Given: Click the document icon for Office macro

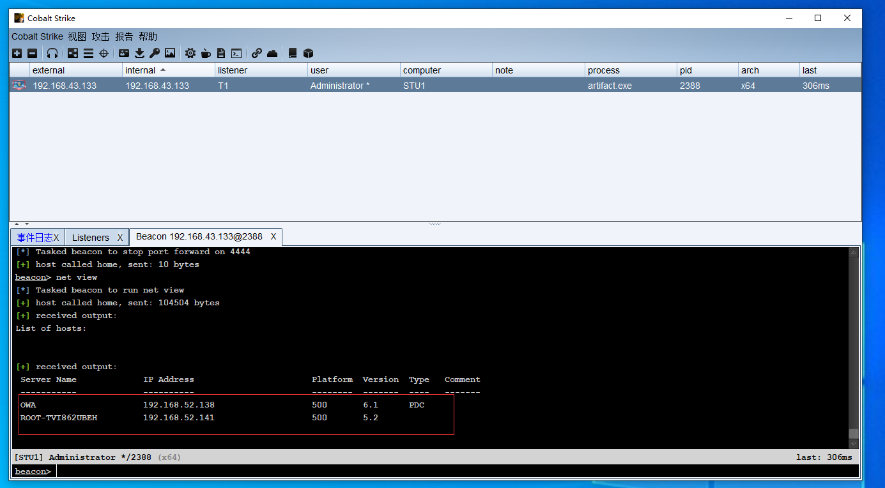Looking at the screenshot, I should pyautogui.click(x=221, y=54).
